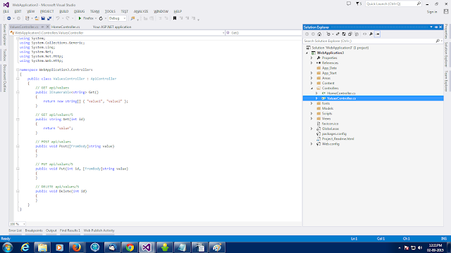451x253 pixels.
Task: Toggle a bookmark with the bookmark icon
Action: click(x=175, y=18)
